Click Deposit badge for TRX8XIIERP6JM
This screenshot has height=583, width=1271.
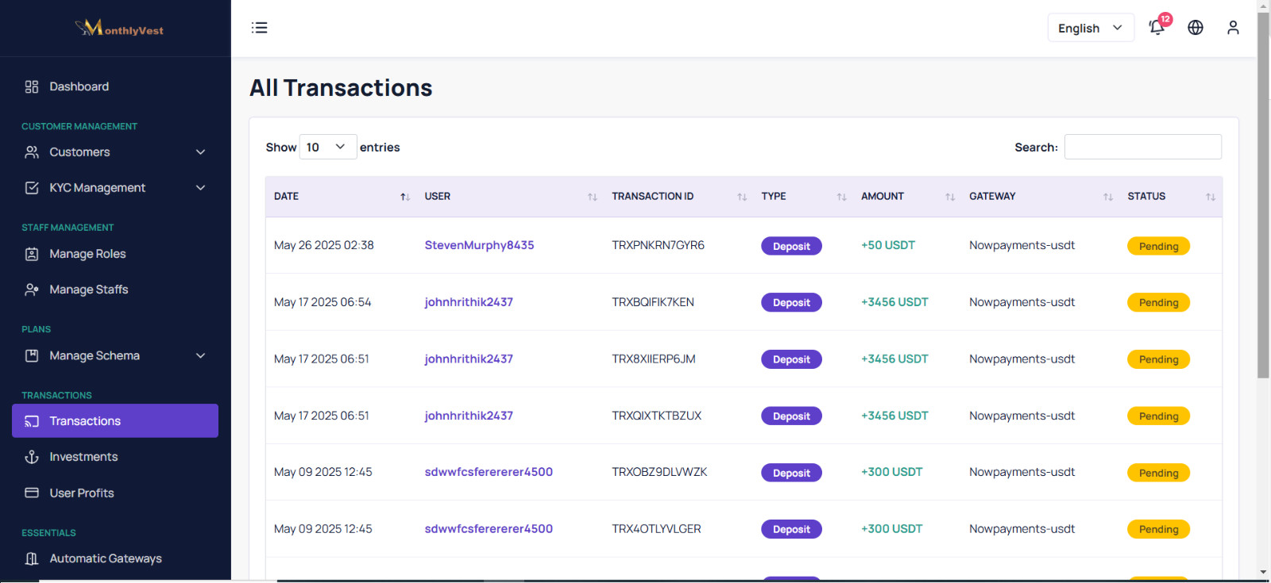click(x=791, y=359)
